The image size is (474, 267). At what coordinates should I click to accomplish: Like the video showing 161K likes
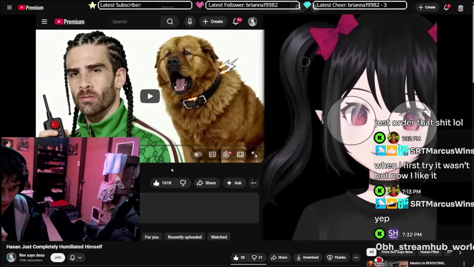[163, 183]
